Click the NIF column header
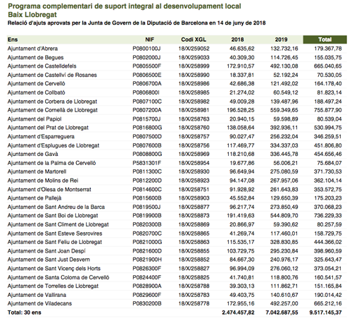352x328 pixels. (149, 40)
